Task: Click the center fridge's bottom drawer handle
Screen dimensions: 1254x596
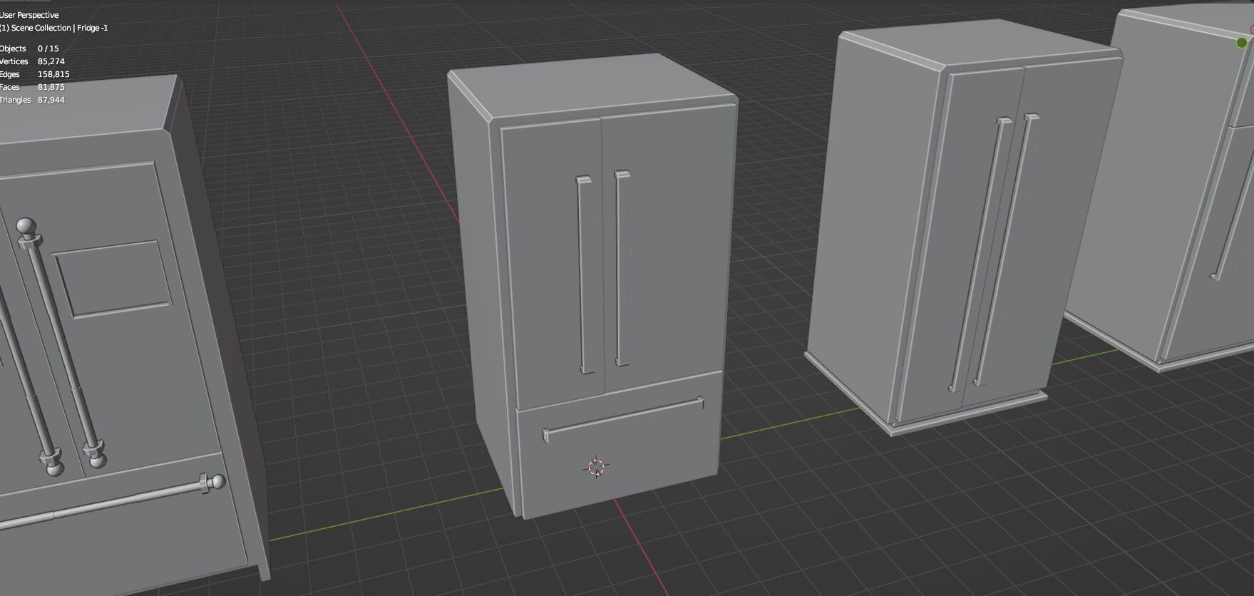Action: point(623,418)
